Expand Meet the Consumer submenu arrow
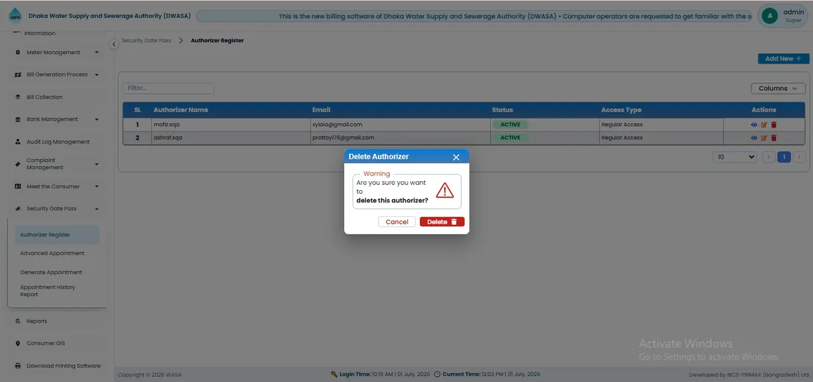The image size is (813, 382). coord(97,187)
